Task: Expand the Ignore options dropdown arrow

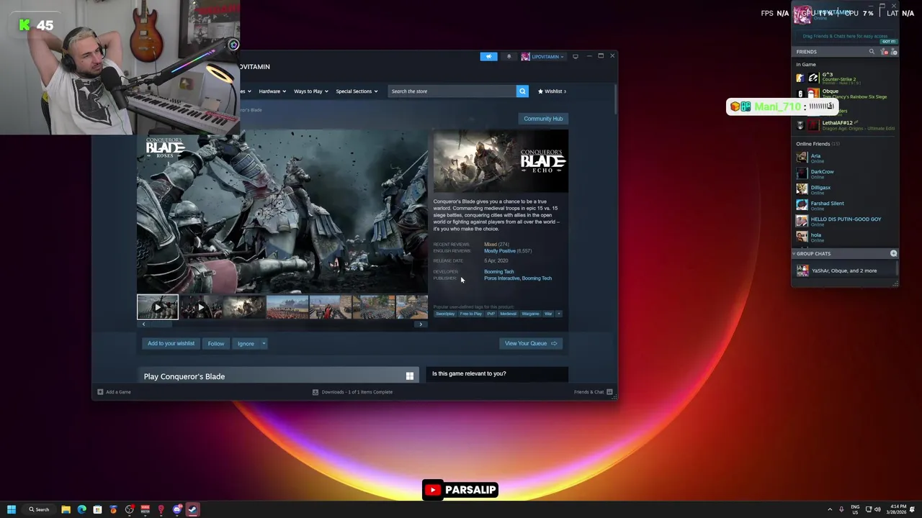Action: tap(264, 343)
